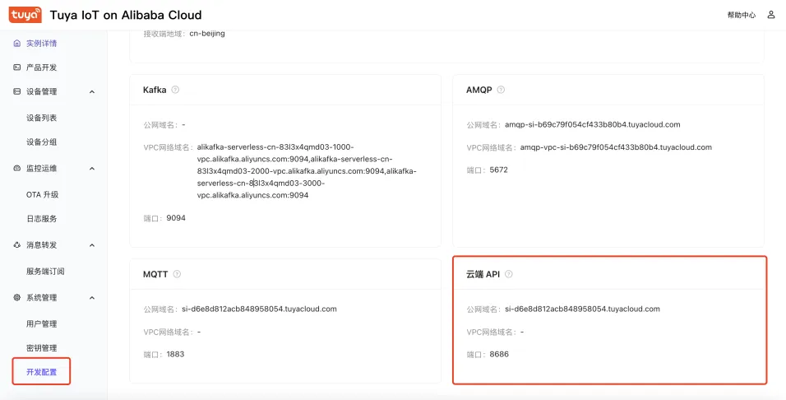Screen dimensions: 786x400
Task: Open 设备分组 submenu item
Action: coord(42,142)
